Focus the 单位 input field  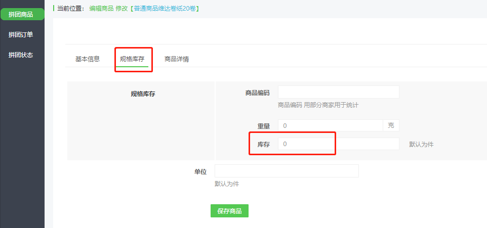[287, 171]
